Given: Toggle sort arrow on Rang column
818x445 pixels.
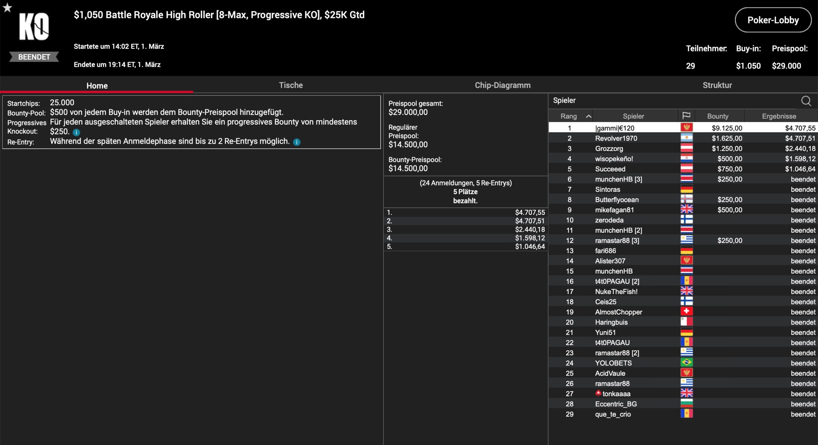Looking at the screenshot, I should pos(589,116).
